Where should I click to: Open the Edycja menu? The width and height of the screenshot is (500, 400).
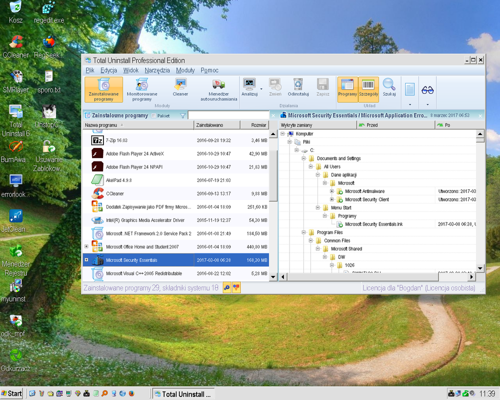pyautogui.click(x=108, y=70)
